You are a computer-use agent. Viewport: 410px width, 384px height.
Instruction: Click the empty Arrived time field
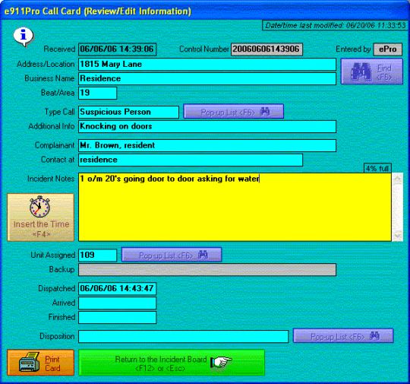(x=118, y=303)
